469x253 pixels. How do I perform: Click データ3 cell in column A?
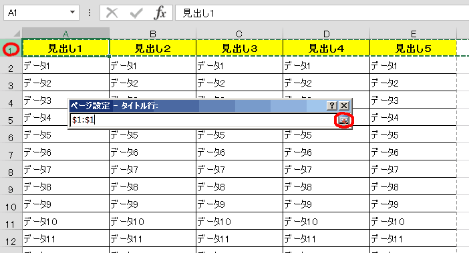pos(45,100)
